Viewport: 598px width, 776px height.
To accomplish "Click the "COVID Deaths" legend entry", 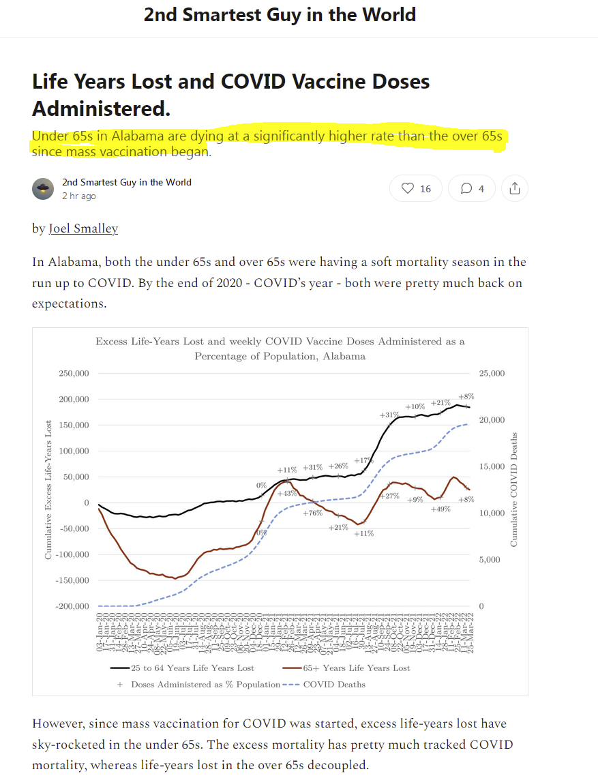I will tap(334, 684).
